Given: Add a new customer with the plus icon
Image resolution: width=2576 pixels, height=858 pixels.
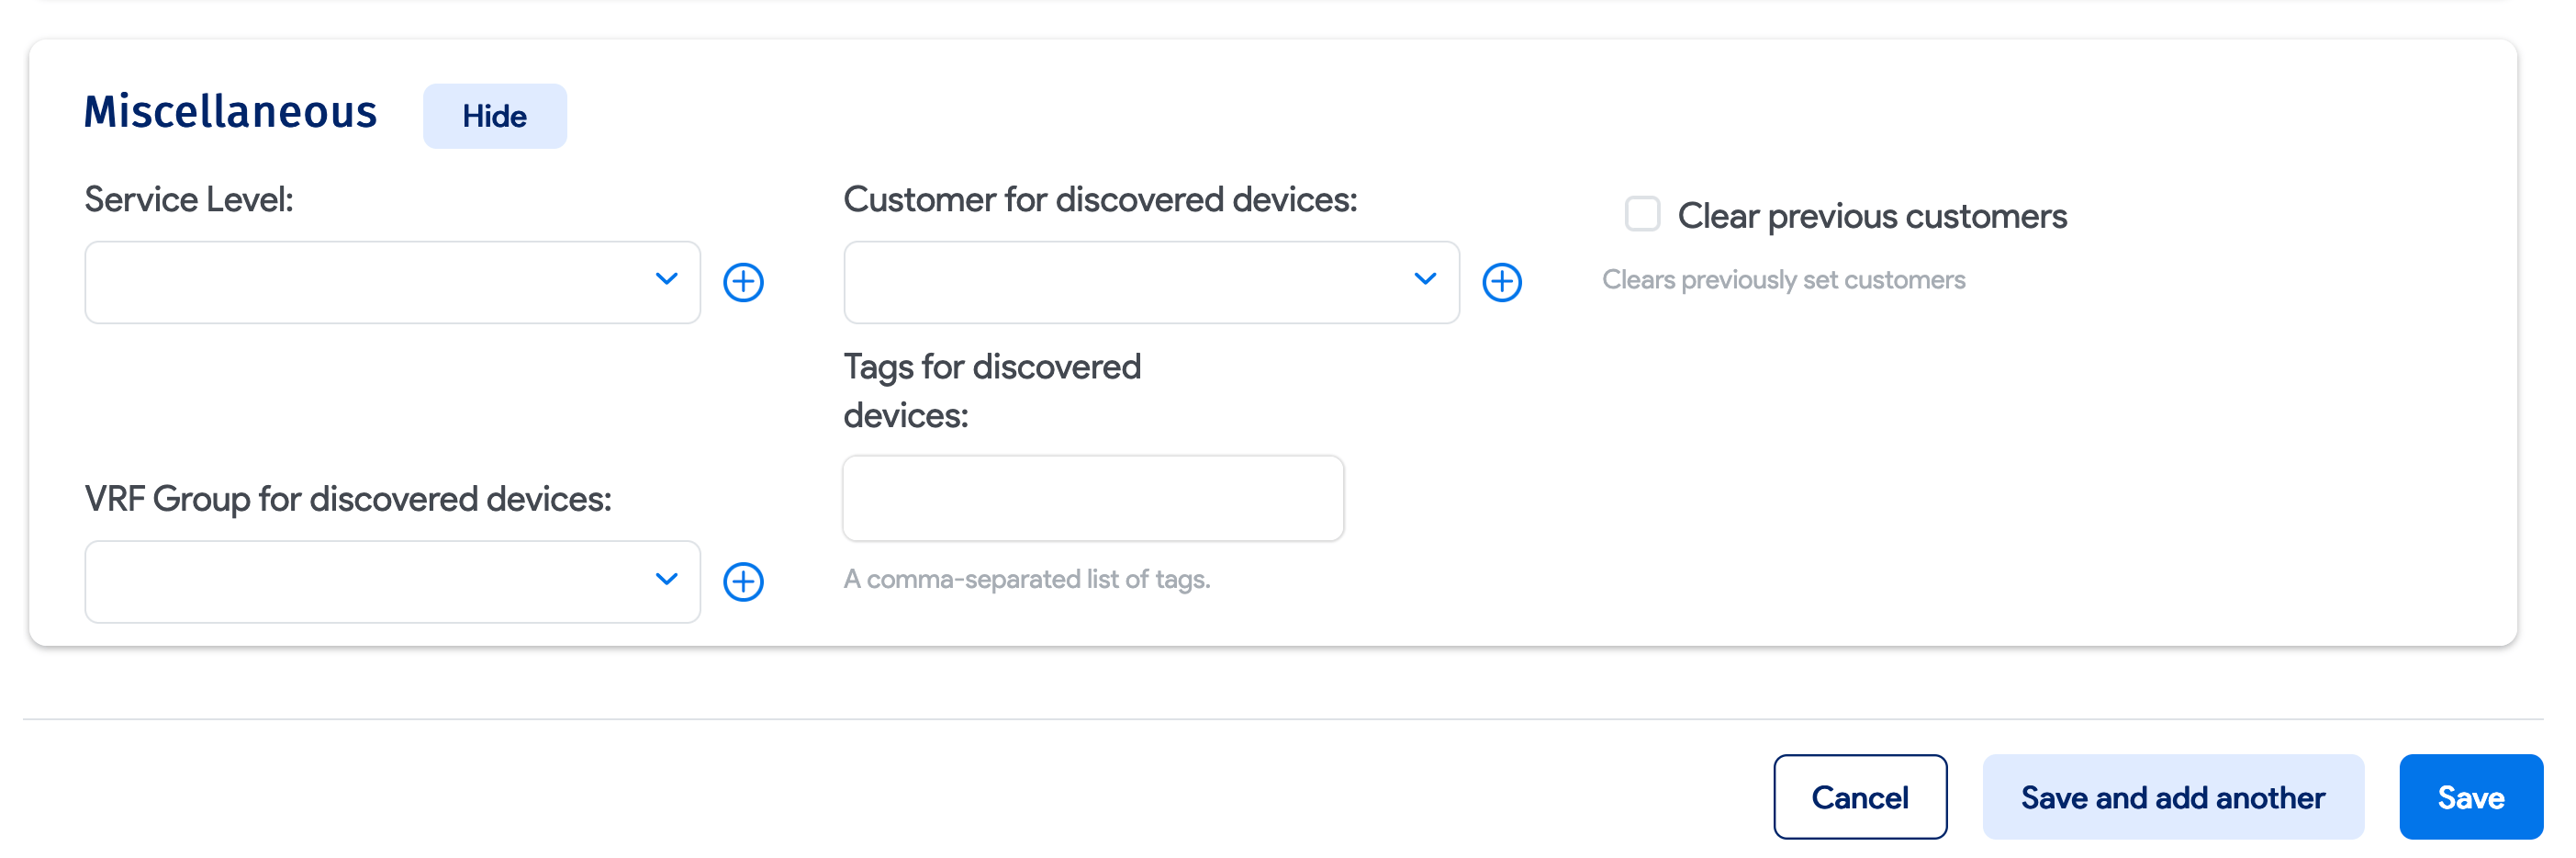Looking at the screenshot, I should point(1501,282).
